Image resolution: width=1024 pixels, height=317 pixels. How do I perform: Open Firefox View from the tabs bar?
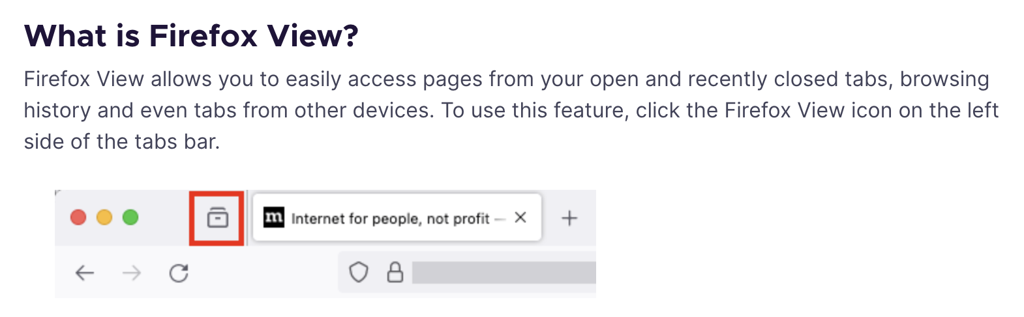[x=217, y=217]
